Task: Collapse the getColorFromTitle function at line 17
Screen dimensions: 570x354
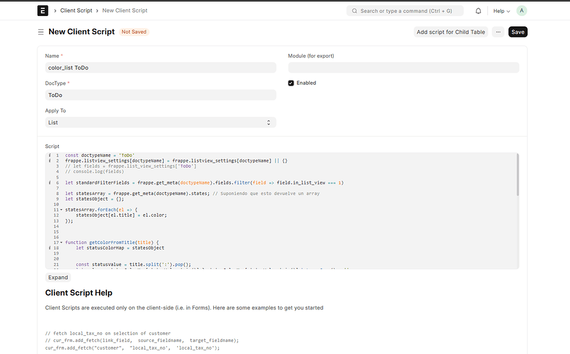Action: tap(61, 242)
